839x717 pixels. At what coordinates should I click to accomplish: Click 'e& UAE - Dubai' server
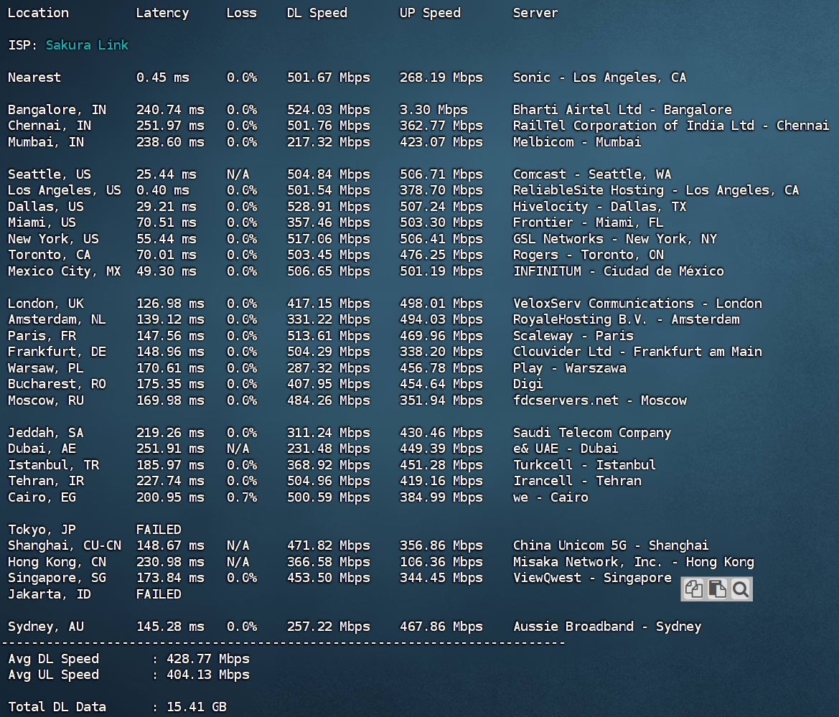[566, 449]
